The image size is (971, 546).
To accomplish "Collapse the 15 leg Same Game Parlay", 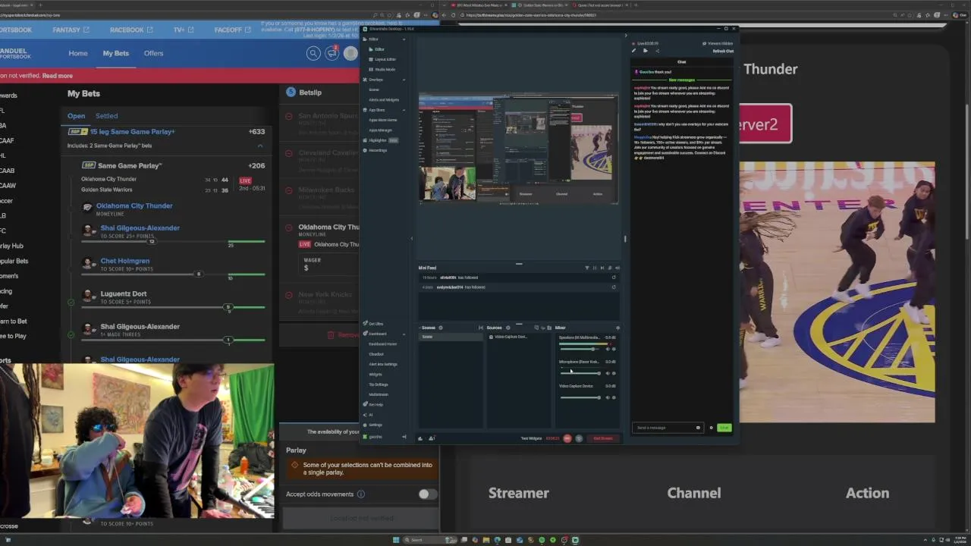I will 260,146.
